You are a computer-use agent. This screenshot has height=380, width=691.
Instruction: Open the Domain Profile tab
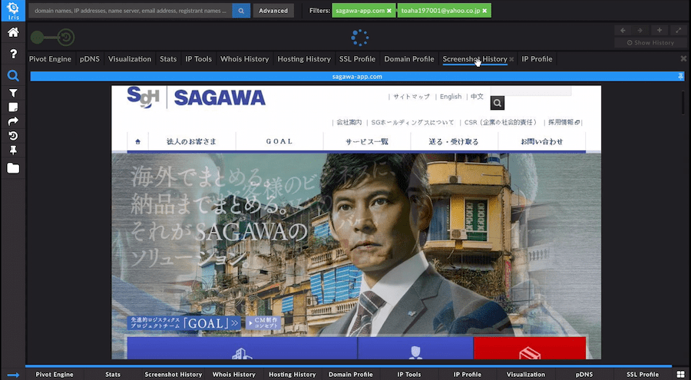click(409, 59)
